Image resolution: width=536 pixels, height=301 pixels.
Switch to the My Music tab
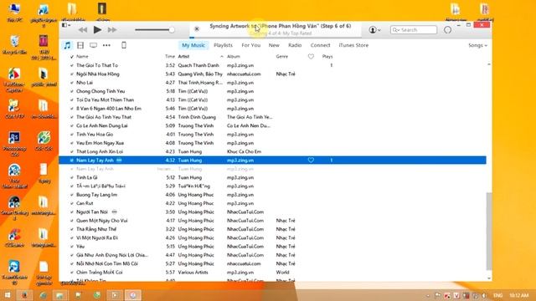(x=193, y=45)
